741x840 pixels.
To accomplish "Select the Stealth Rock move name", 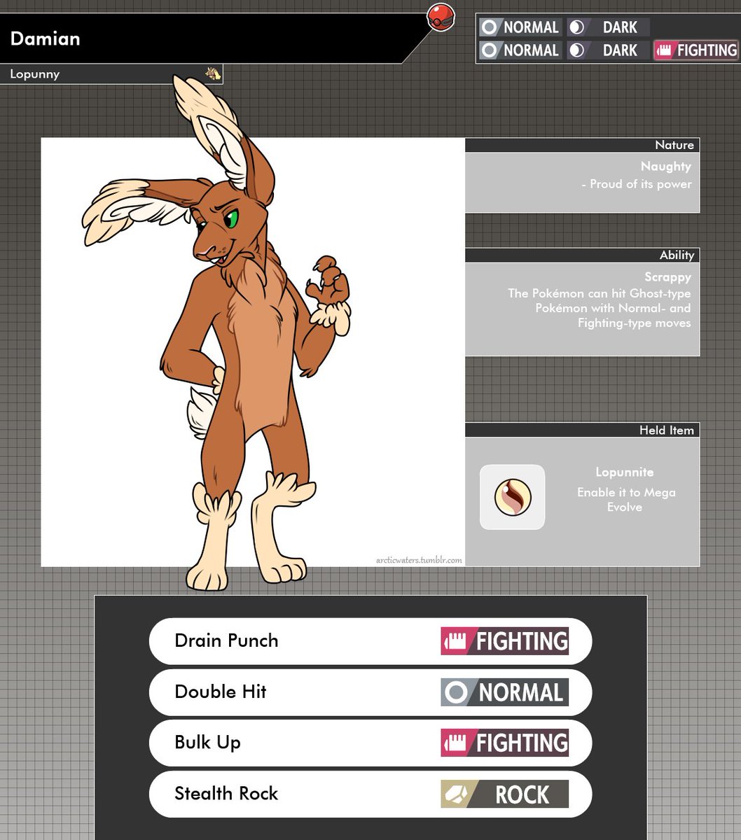I will (x=226, y=793).
